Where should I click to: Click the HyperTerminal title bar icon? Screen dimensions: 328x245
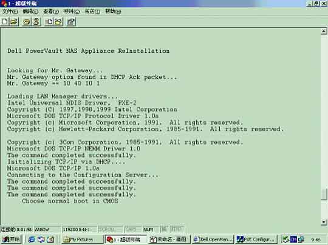(x=4, y=3)
